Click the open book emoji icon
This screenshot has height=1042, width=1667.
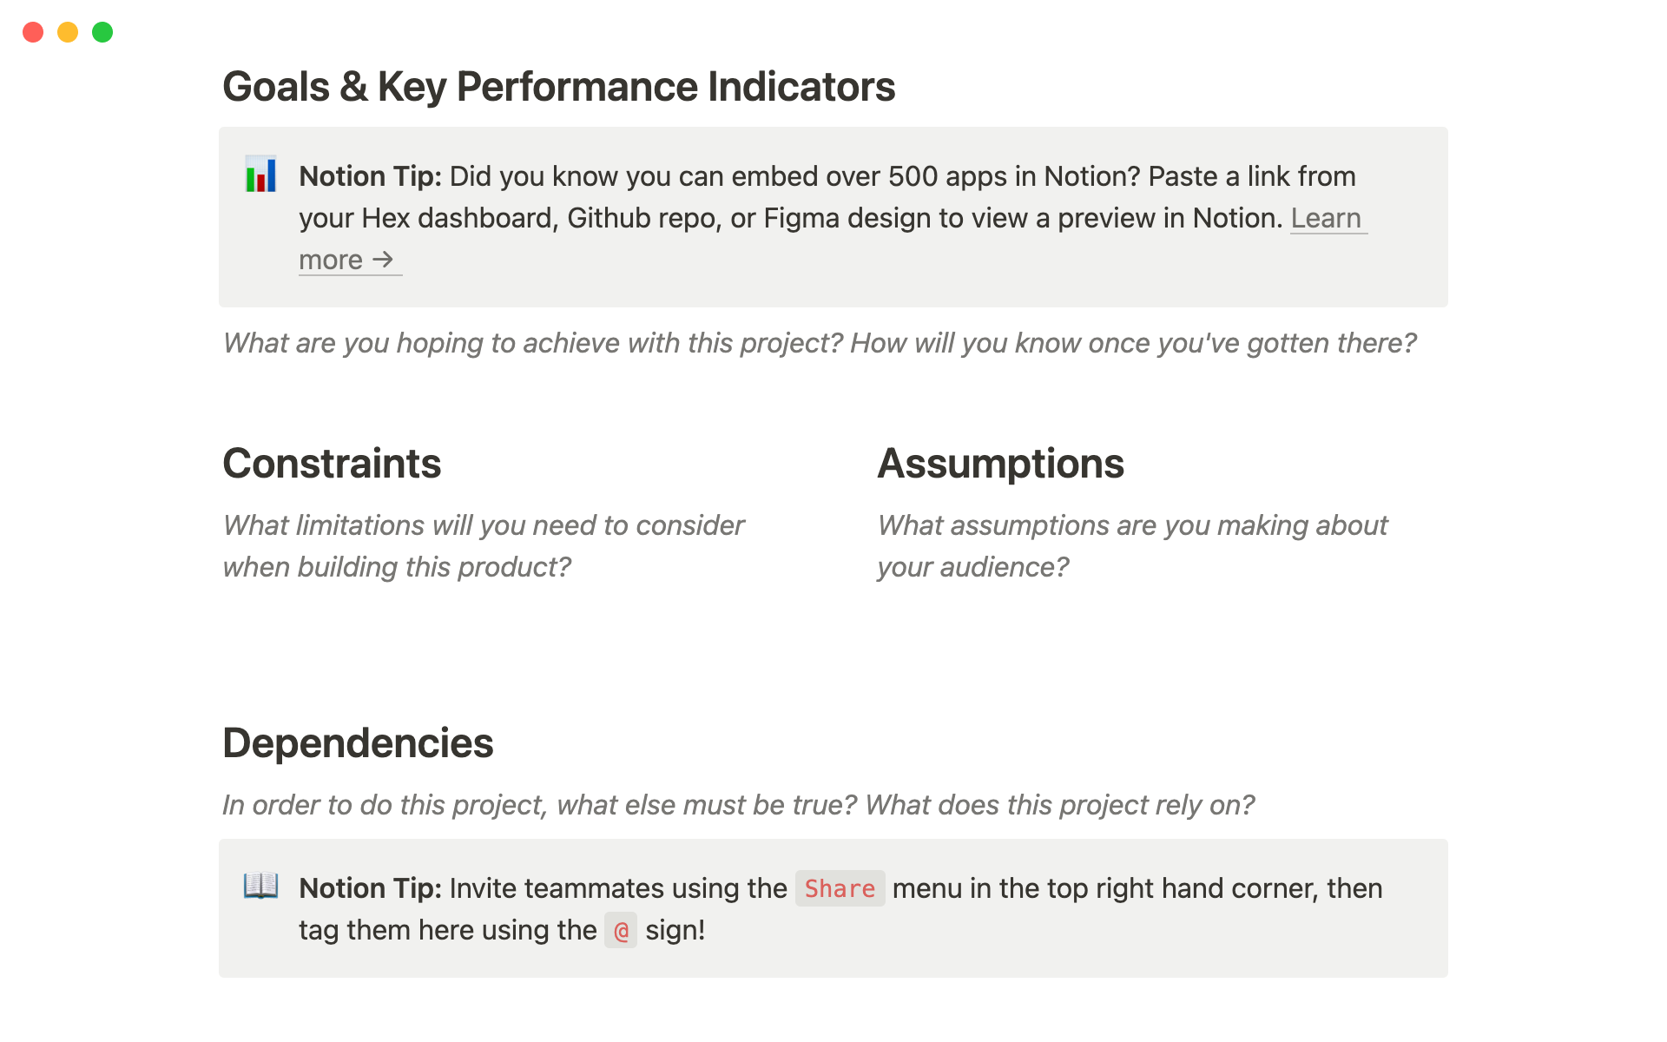260,887
